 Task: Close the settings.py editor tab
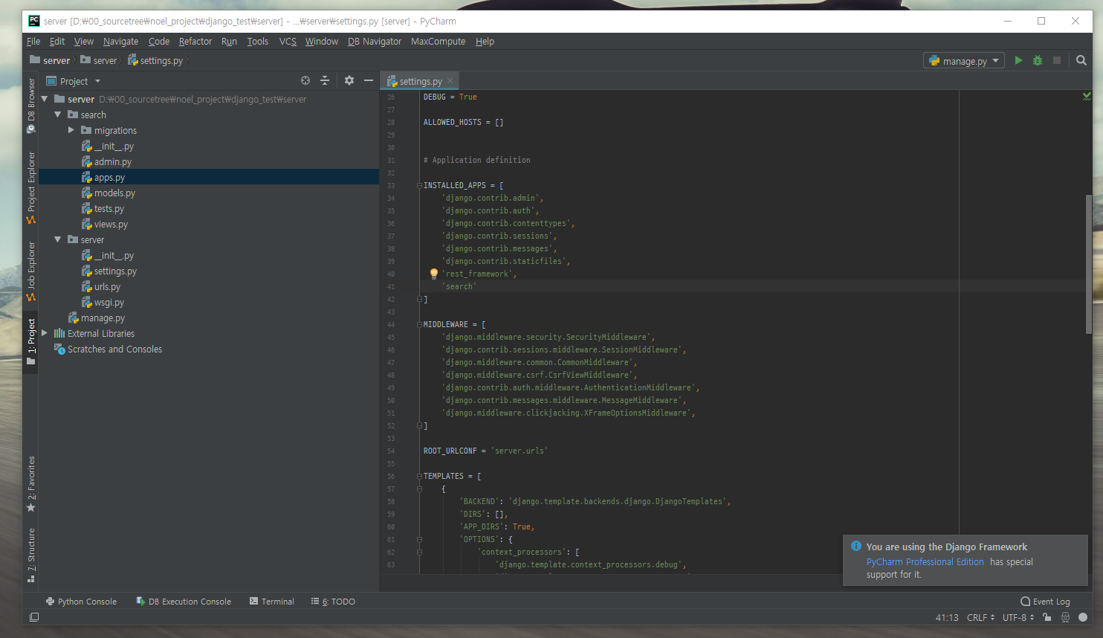coord(450,81)
